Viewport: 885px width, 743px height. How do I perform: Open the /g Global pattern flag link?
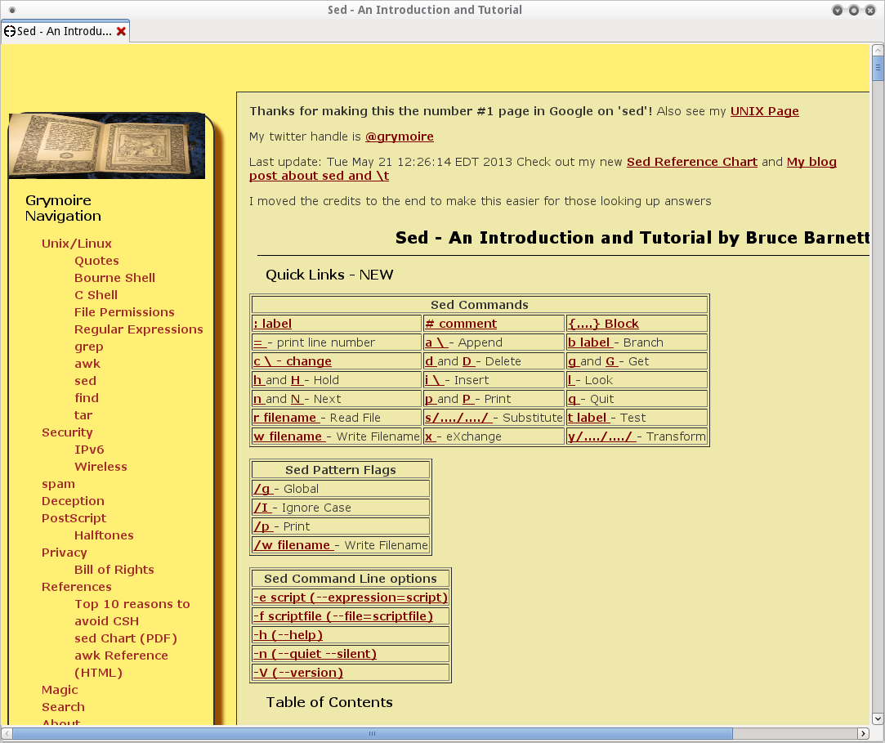coord(262,489)
